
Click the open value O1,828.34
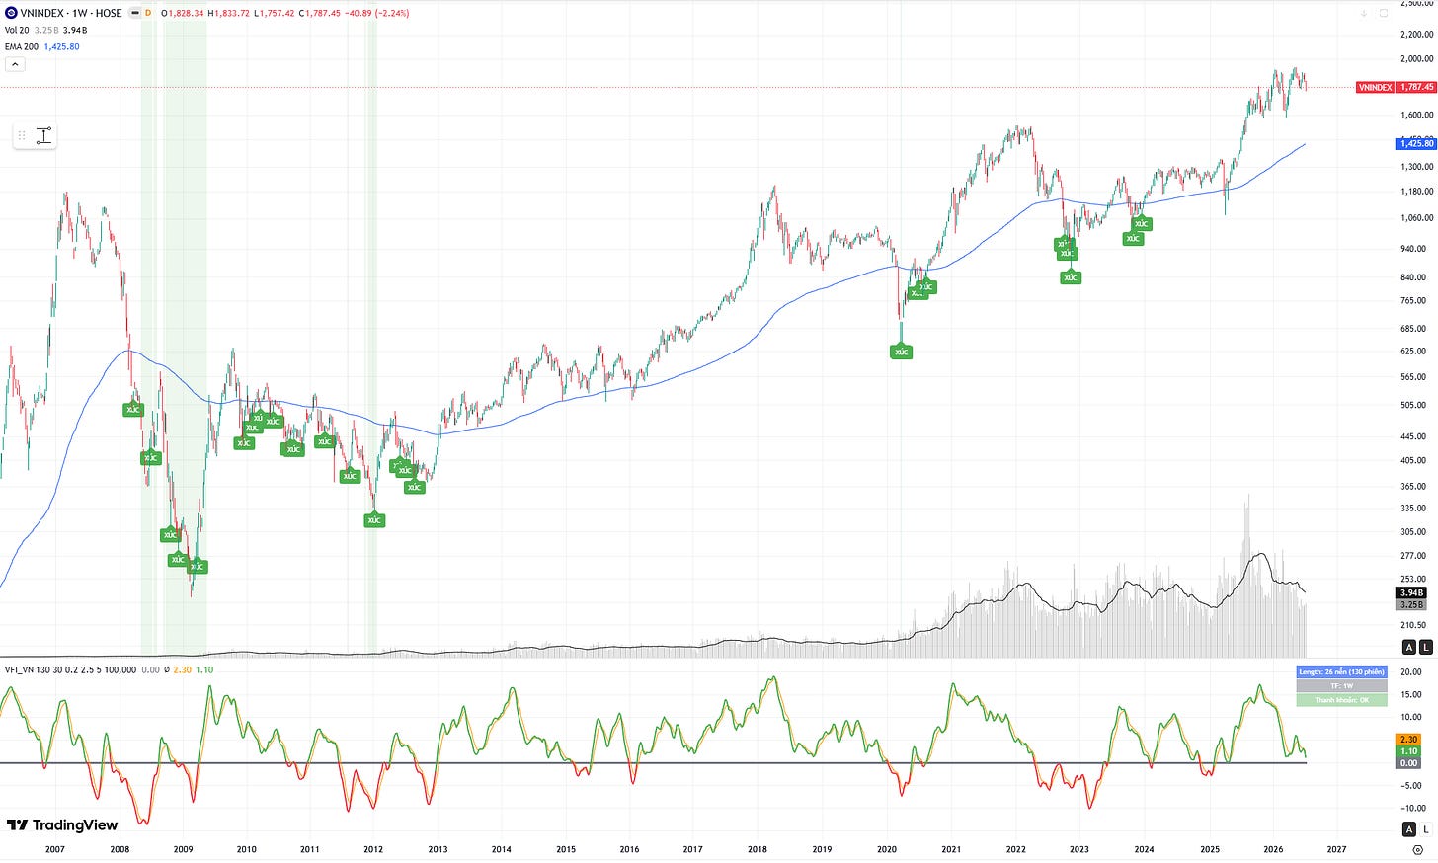tap(183, 13)
